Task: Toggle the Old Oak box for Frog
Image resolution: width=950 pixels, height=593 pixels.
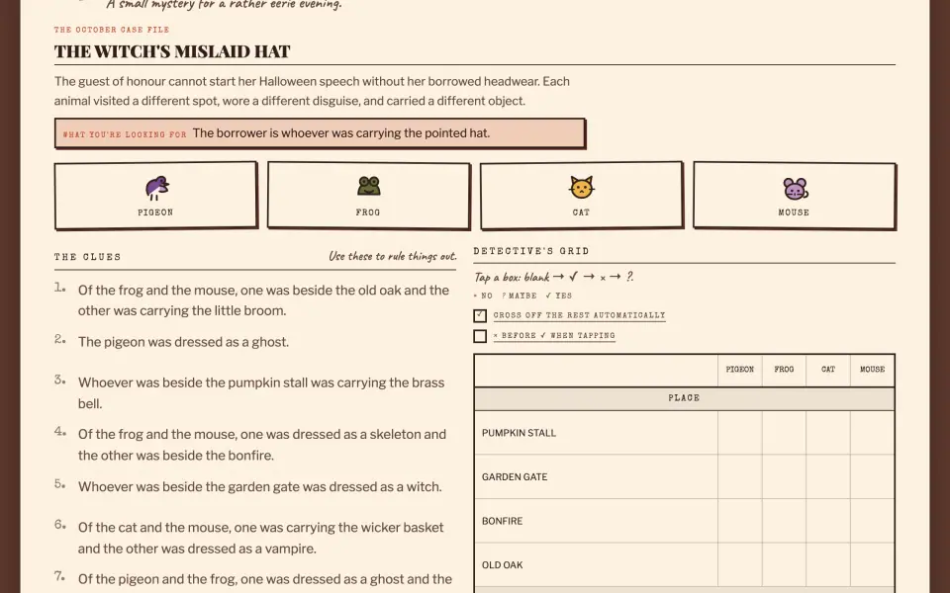Action: (x=784, y=565)
